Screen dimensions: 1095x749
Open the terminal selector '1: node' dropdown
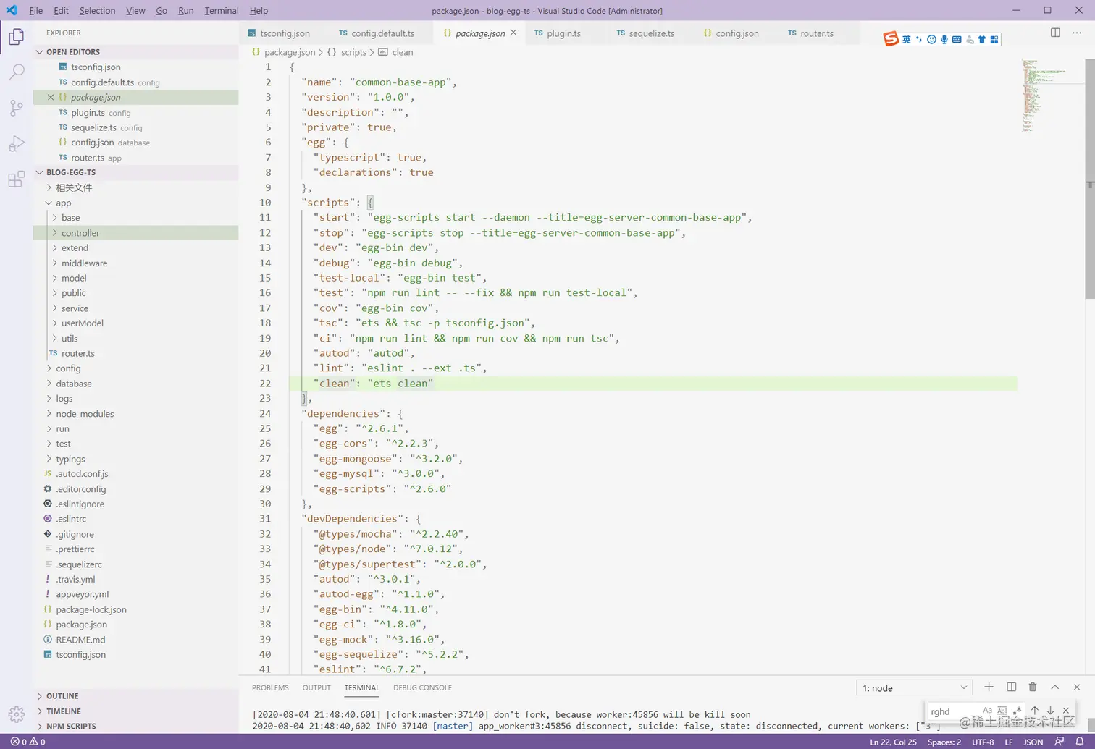click(915, 687)
